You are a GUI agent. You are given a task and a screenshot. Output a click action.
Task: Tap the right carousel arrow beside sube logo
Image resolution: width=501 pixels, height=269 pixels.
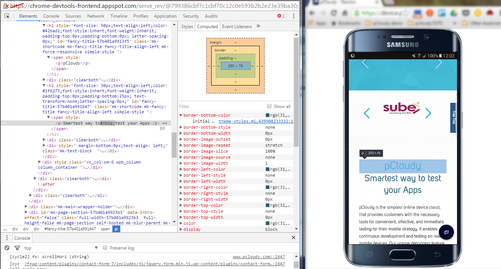click(428, 113)
